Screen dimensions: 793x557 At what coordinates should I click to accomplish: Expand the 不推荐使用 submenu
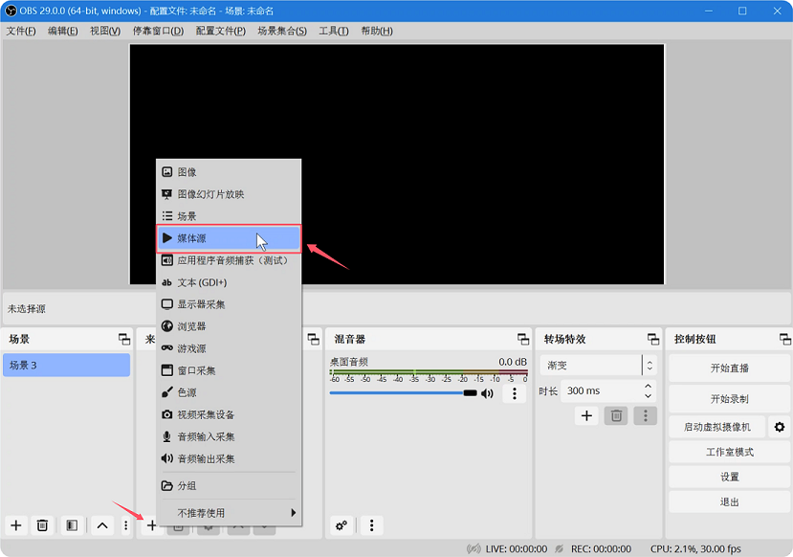click(x=229, y=513)
